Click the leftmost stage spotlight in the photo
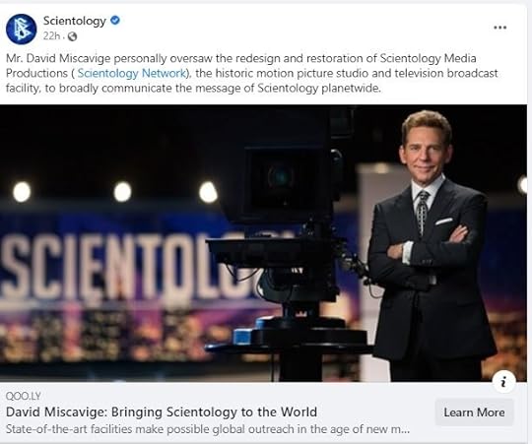532x444 pixels. point(22,192)
